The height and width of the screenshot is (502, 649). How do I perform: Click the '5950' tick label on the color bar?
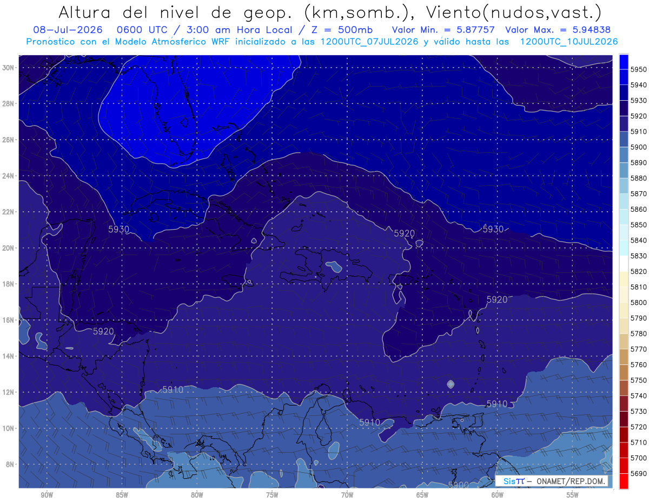click(x=639, y=69)
